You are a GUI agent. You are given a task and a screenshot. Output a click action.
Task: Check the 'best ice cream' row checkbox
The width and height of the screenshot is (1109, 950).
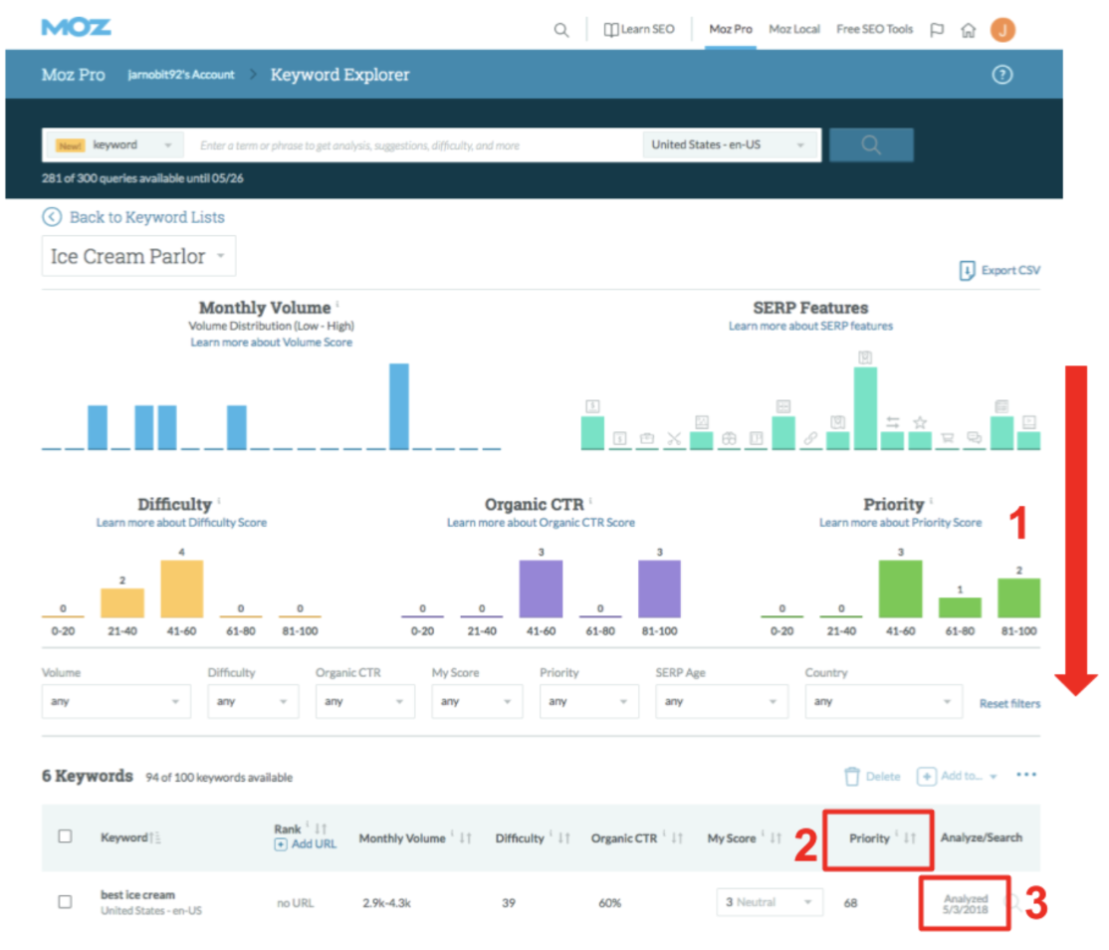65,901
